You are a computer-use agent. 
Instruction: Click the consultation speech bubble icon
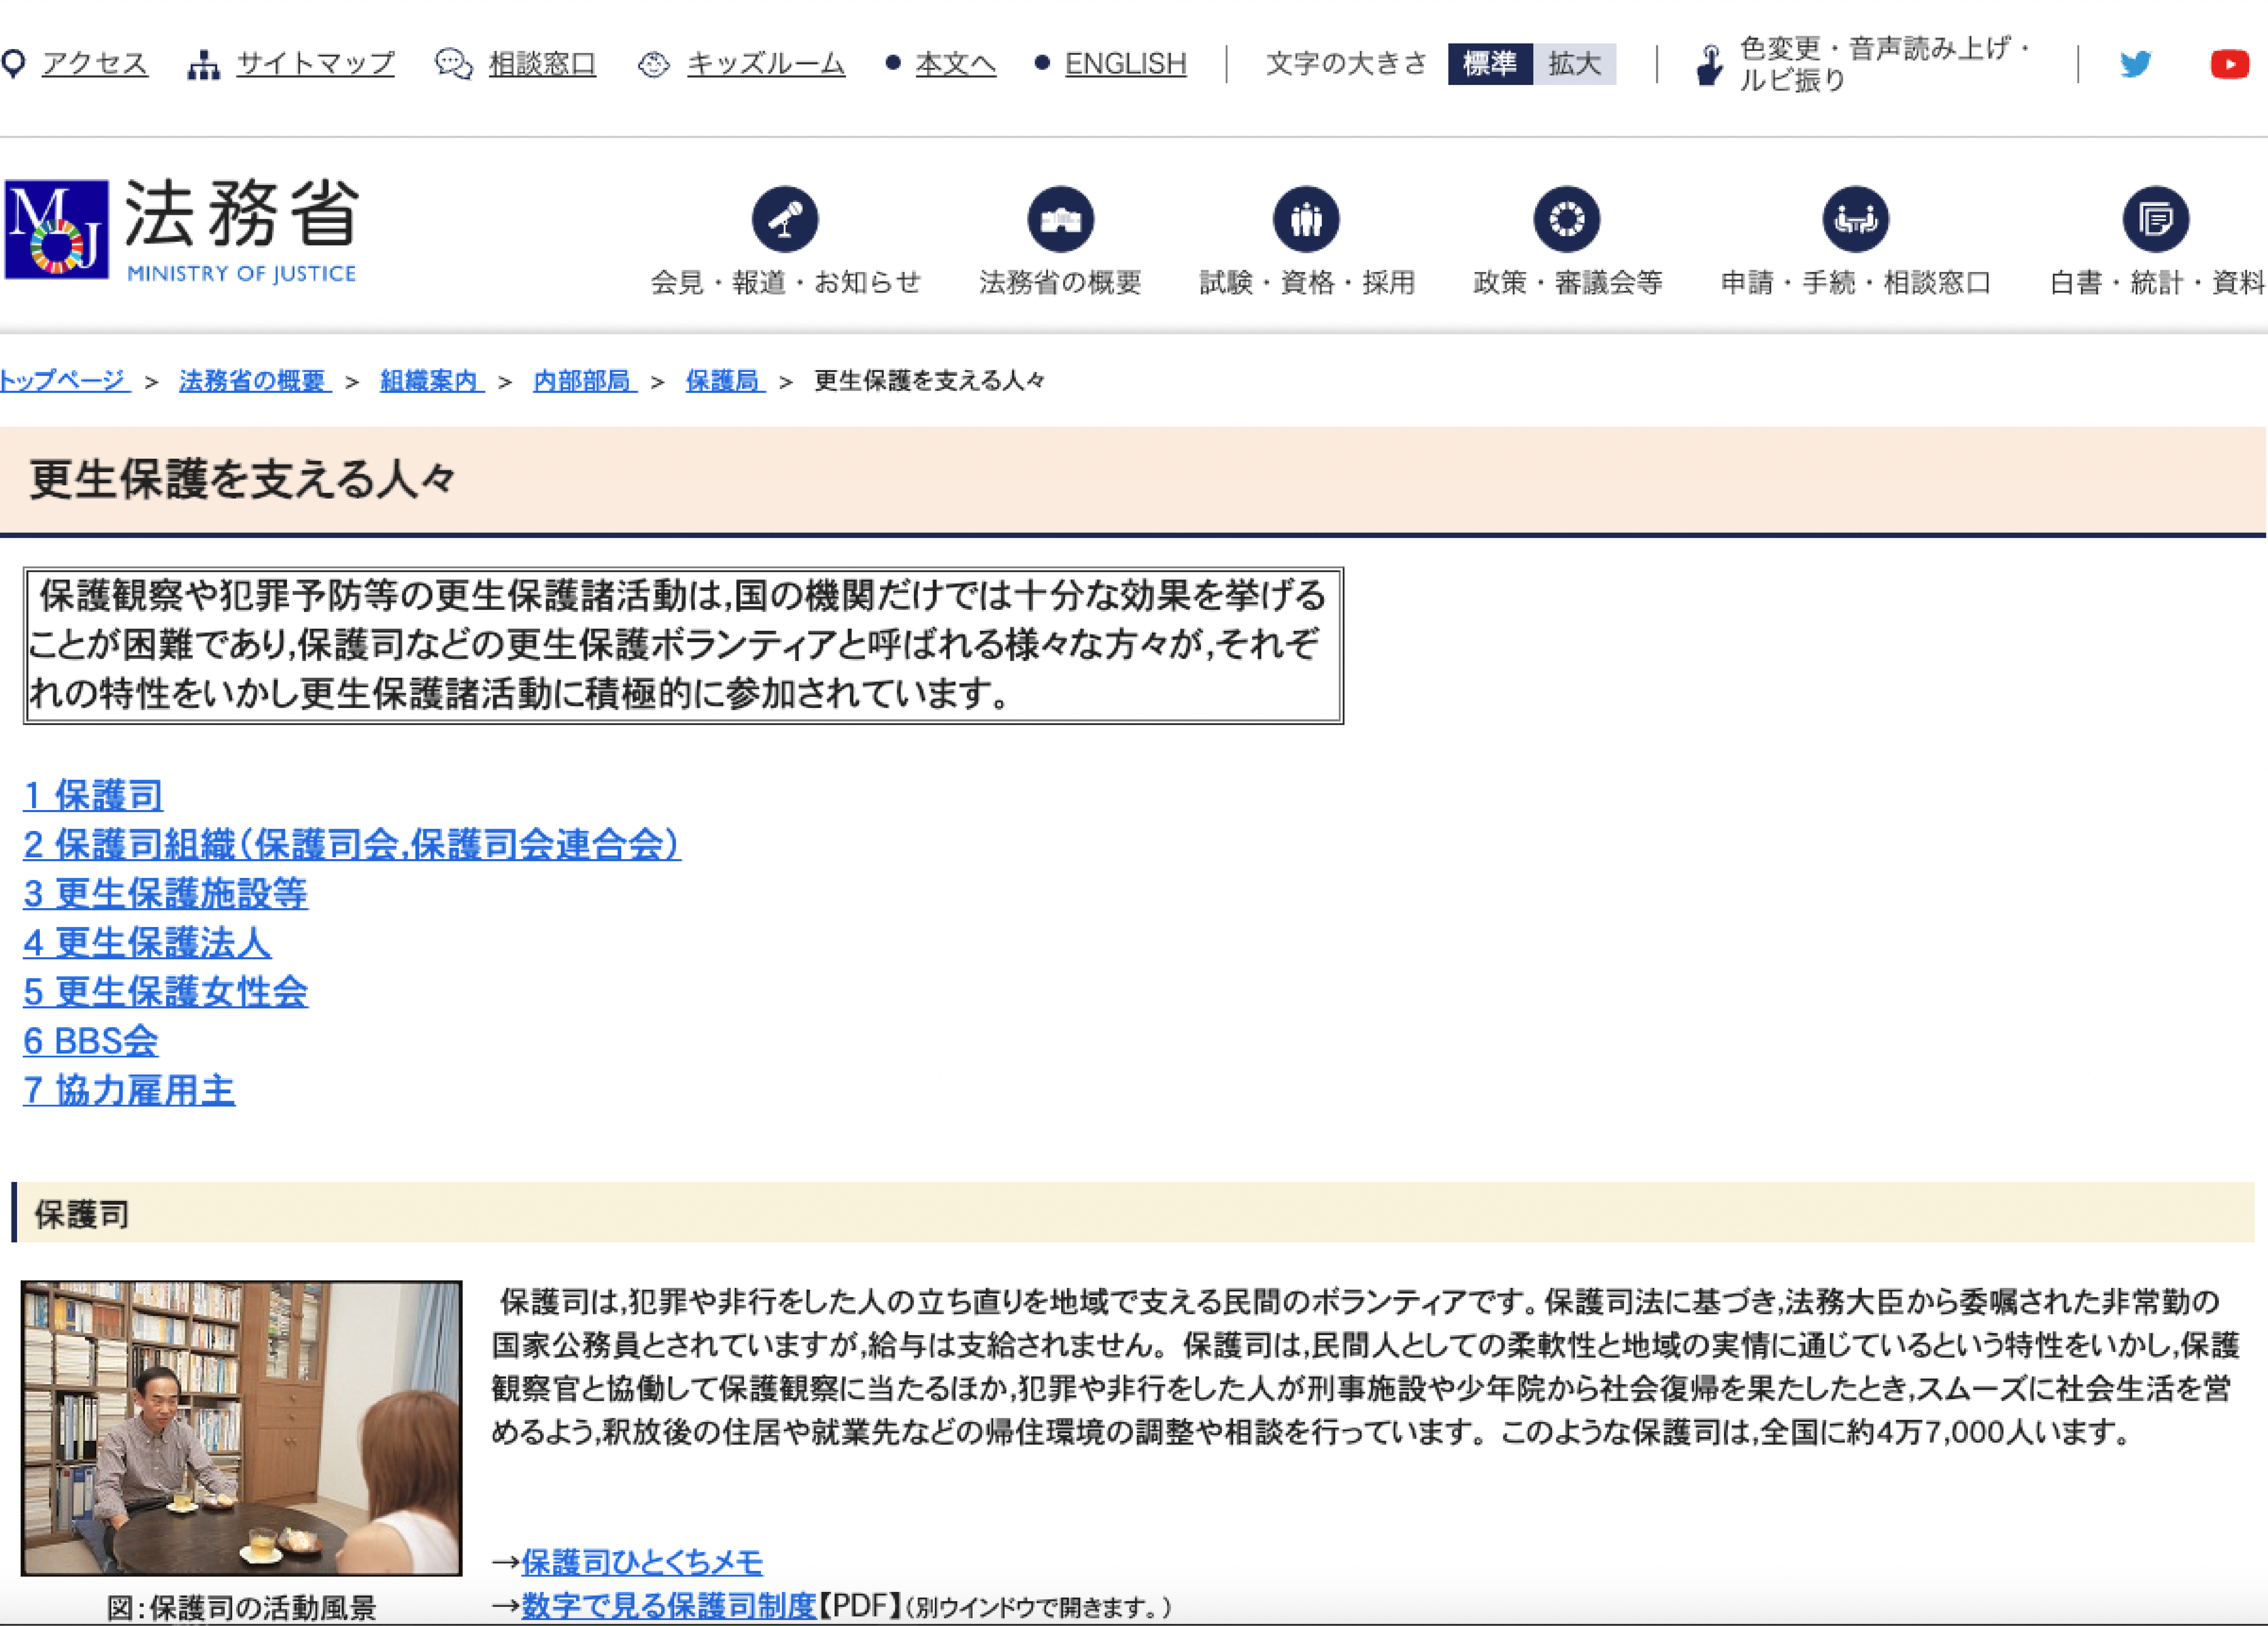(454, 64)
